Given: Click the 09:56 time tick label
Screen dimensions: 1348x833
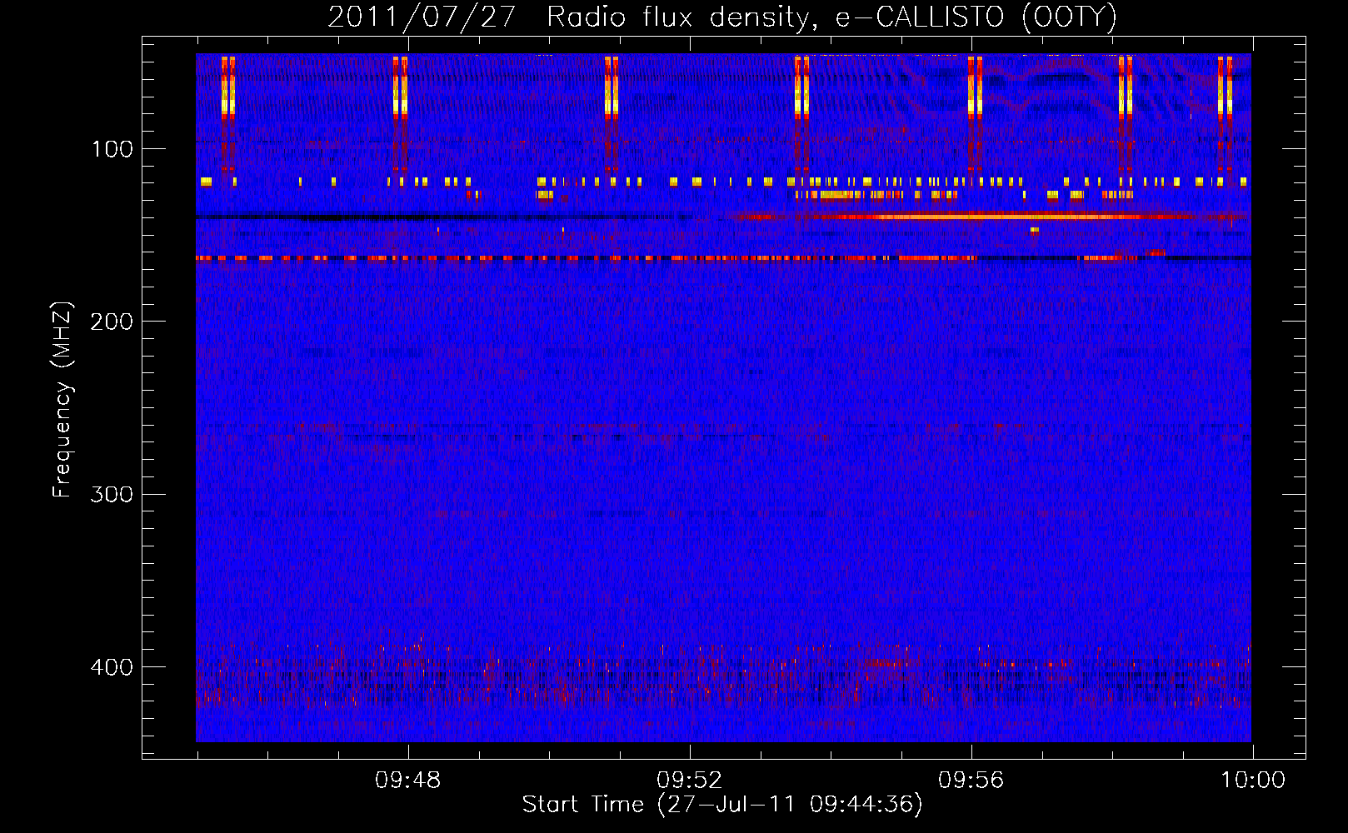Looking at the screenshot, I should tap(971, 781).
